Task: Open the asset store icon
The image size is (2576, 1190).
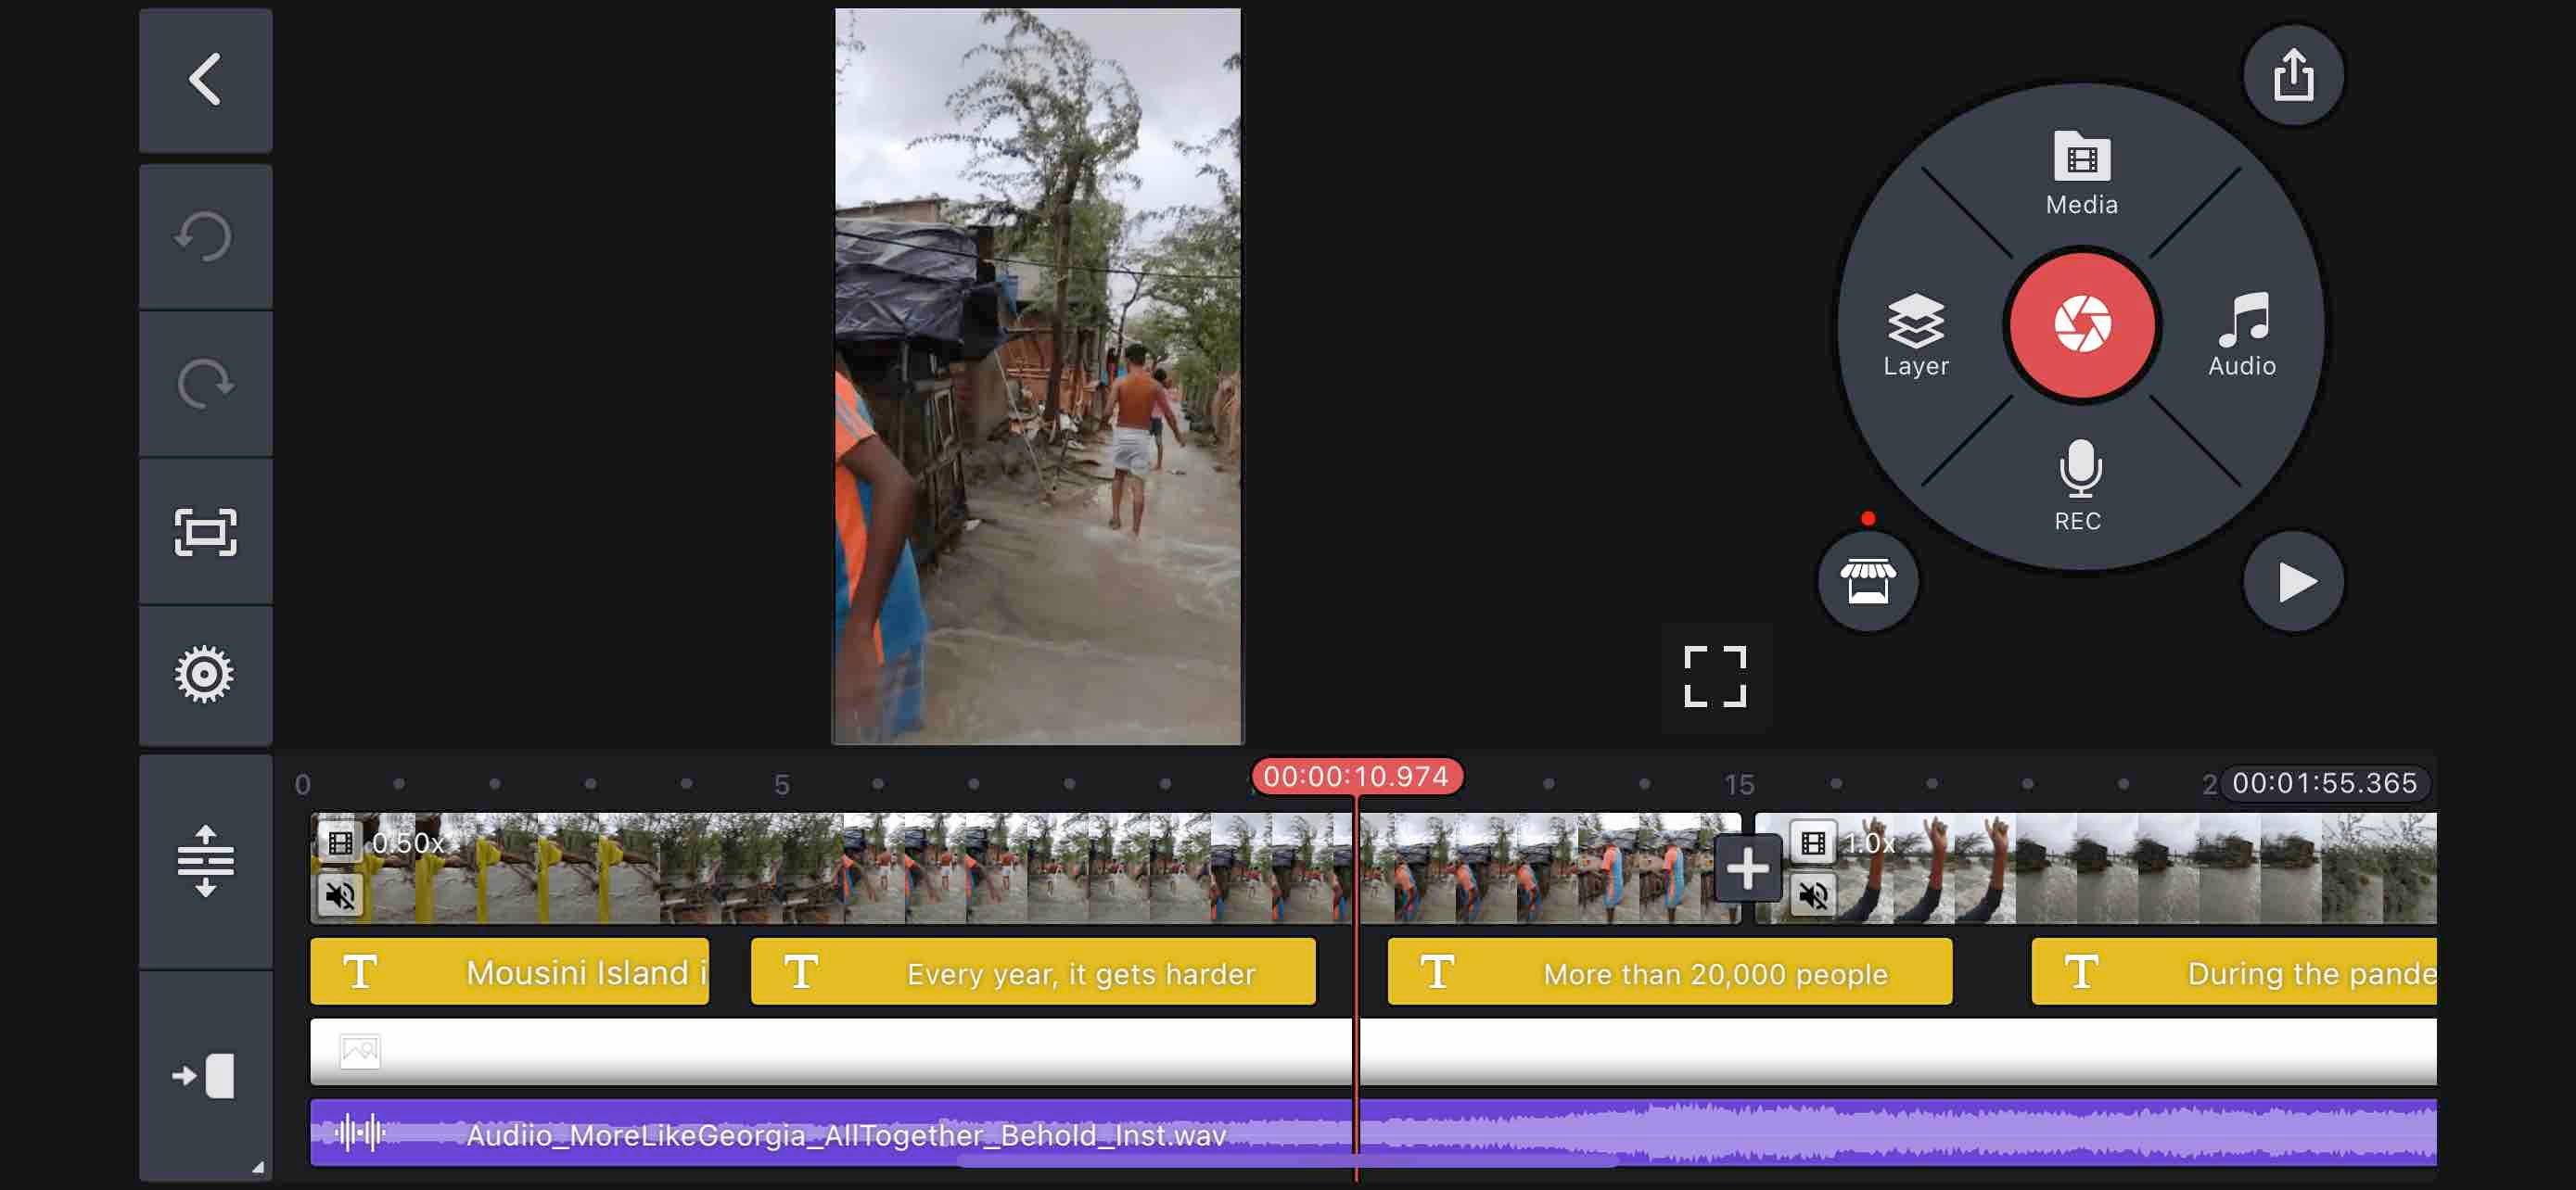Action: coord(1867,581)
